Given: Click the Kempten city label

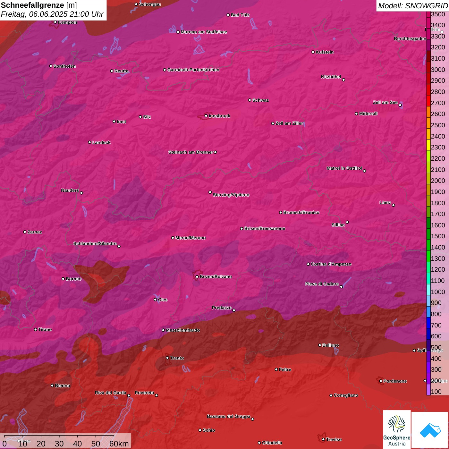Looking at the screenshot, I should [x=67, y=22].
